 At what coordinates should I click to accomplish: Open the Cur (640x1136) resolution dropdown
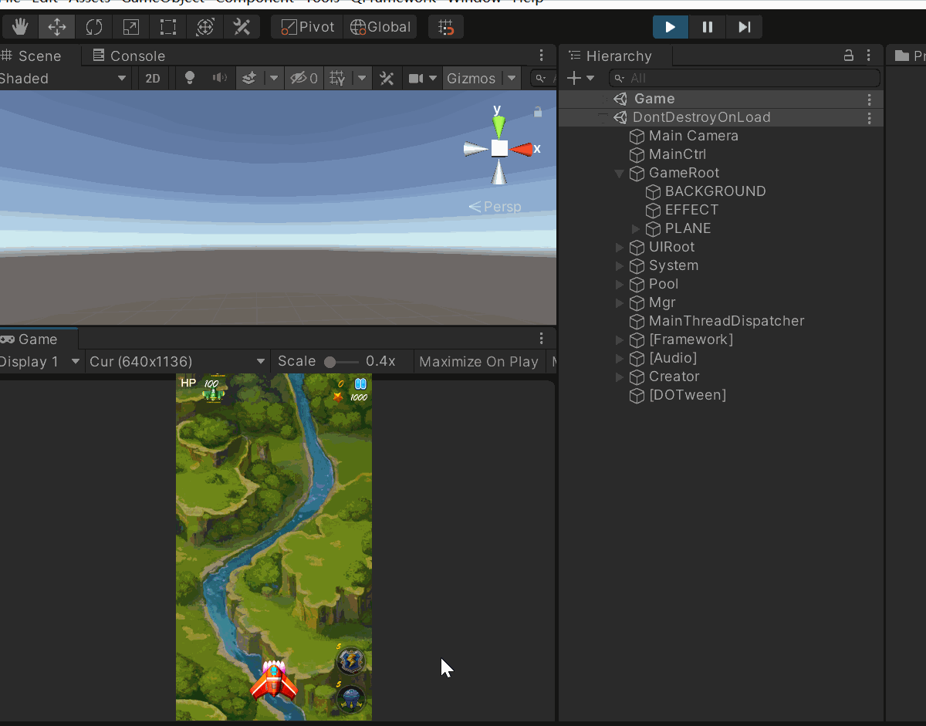pyautogui.click(x=177, y=361)
